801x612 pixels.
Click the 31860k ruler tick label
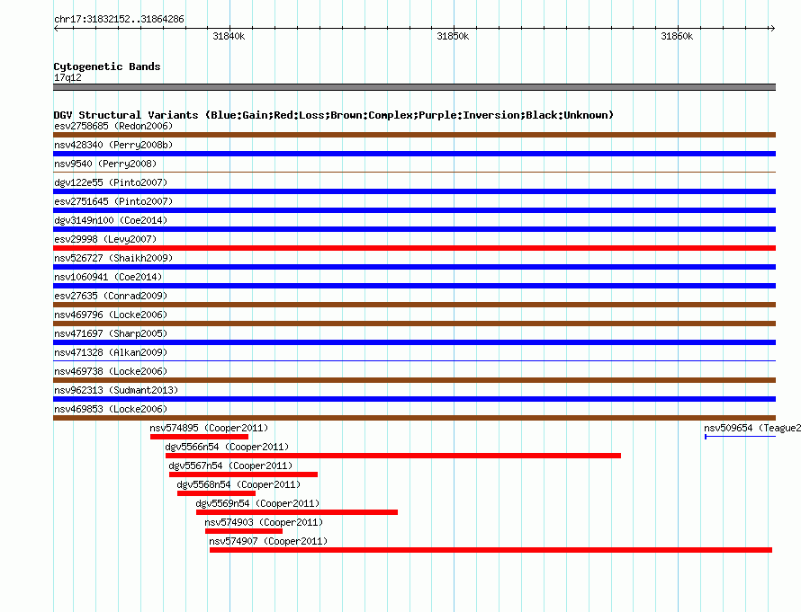click(x=677, y=36)
